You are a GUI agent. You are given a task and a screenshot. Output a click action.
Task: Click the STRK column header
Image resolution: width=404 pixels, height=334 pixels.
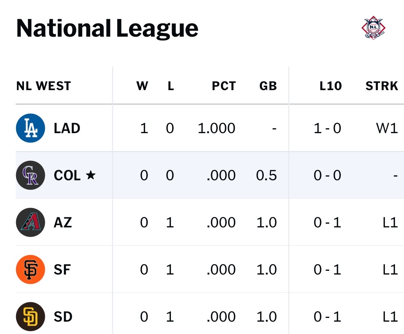[x=382, y=86]
